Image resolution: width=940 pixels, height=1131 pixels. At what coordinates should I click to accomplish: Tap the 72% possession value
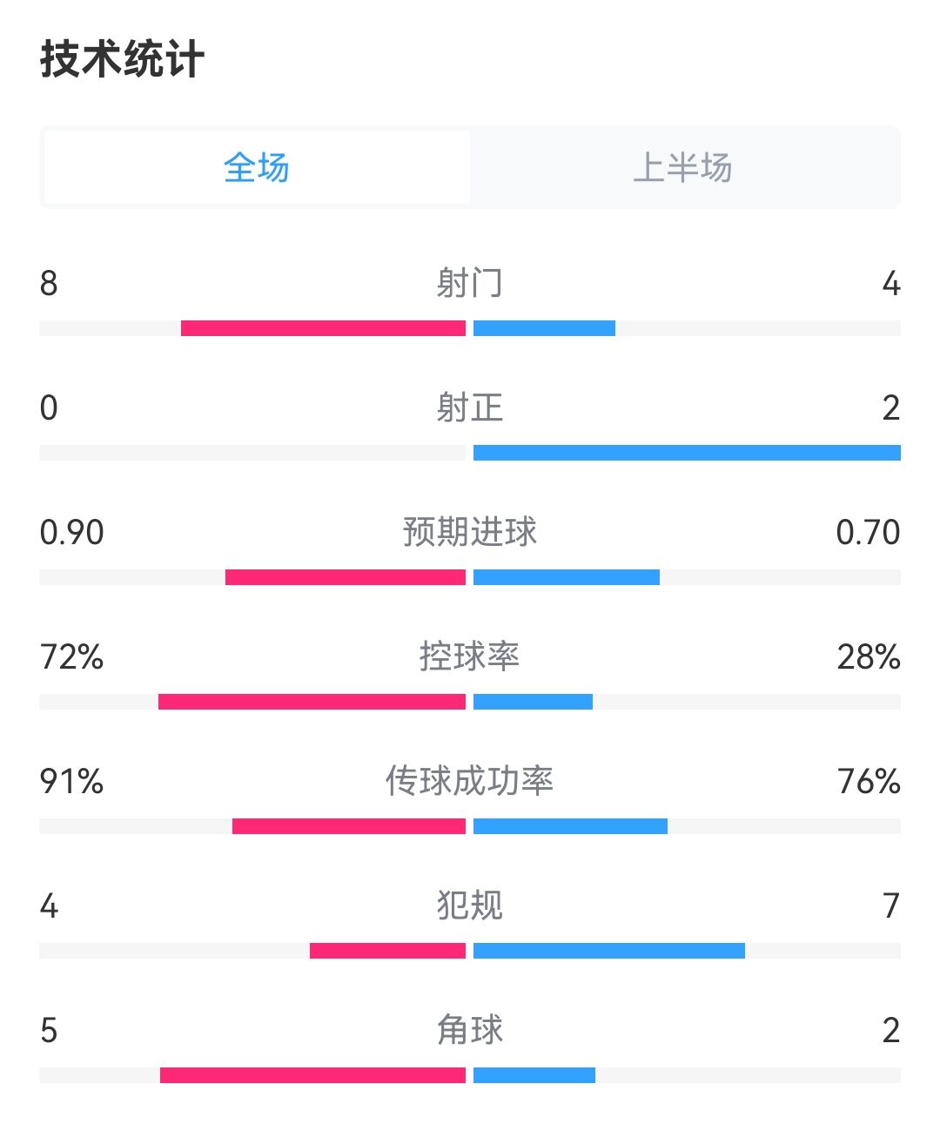71,656
